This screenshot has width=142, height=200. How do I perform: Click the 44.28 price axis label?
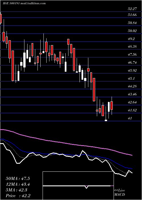pyautogui.click(x=132, y=86)
